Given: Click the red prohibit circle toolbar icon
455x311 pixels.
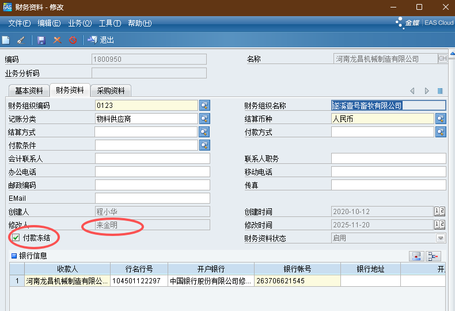Looking at the screenshot, I should [73, 40].
